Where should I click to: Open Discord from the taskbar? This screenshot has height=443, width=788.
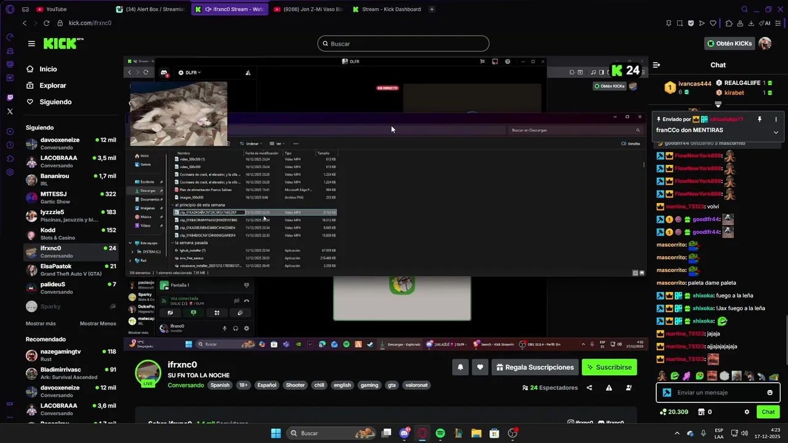click(x=404, y=433)
